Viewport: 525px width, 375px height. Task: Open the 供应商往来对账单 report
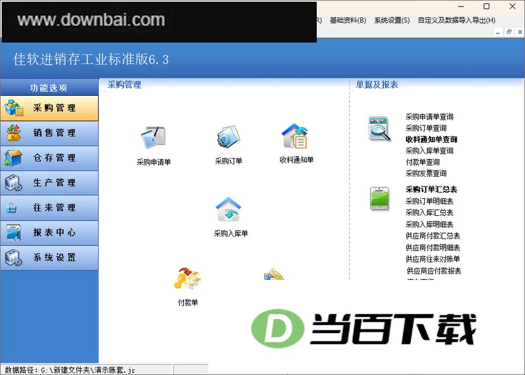(433, 259)
